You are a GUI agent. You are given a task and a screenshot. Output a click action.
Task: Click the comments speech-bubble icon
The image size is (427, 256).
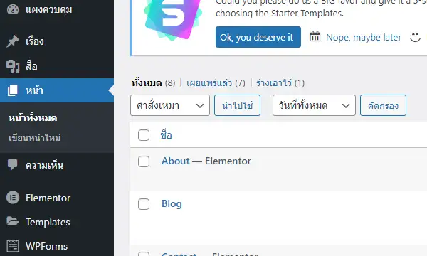[x=13, y=165]
